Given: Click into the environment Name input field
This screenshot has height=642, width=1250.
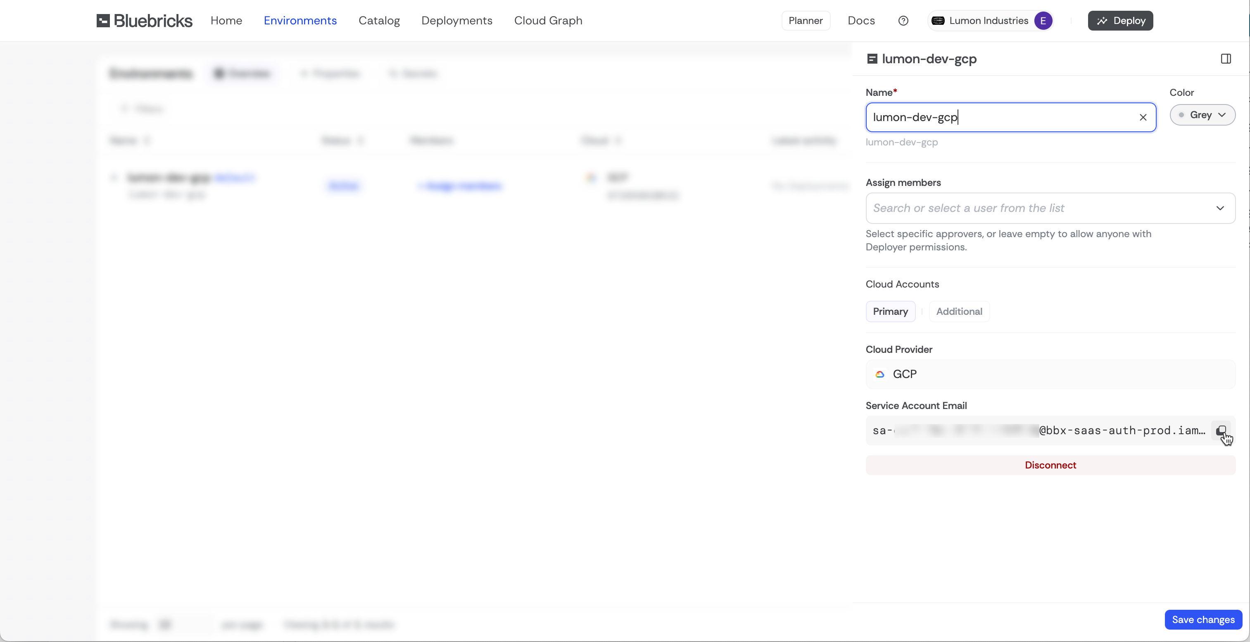Looking at the screenshot, I should coord(1000,117).
